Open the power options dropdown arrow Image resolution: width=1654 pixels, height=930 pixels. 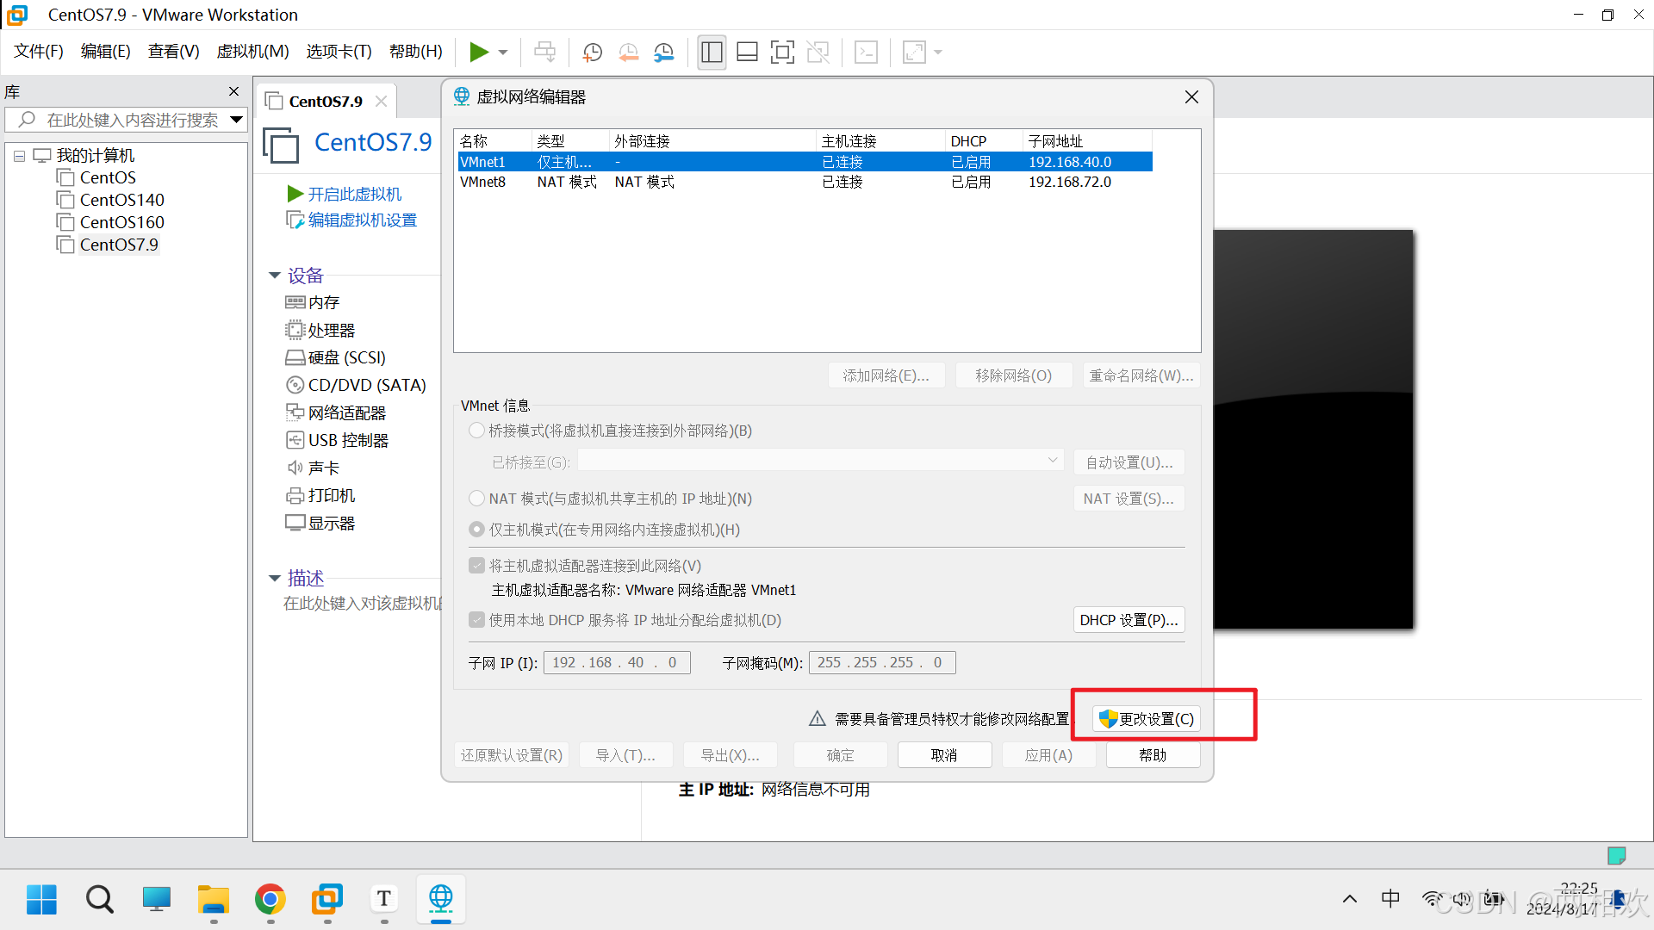coord(503,53)
